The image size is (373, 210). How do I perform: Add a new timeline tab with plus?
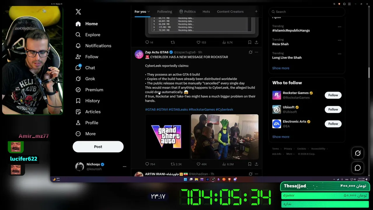coord(256,11)
